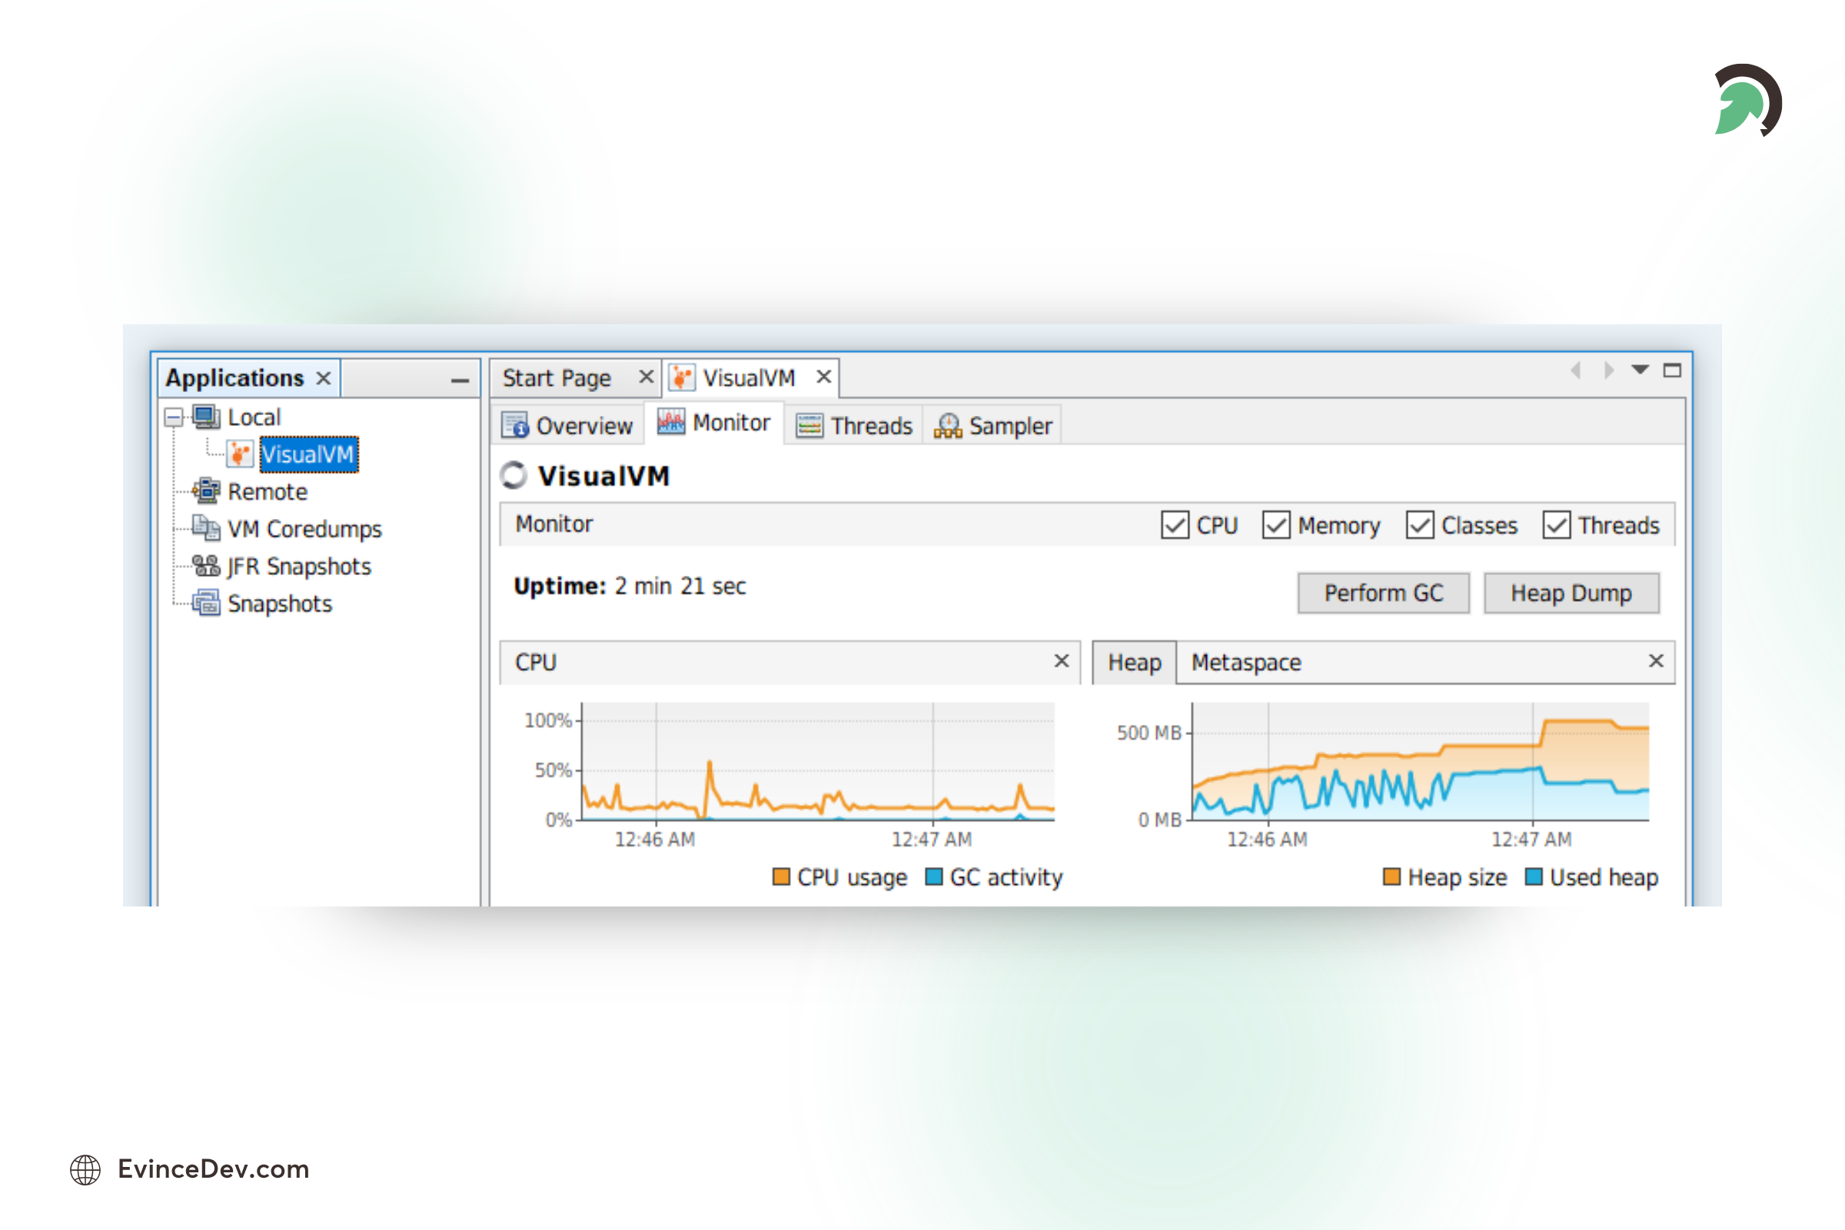Click the Used heap blue legend swatch

(x=1534, y=876)
